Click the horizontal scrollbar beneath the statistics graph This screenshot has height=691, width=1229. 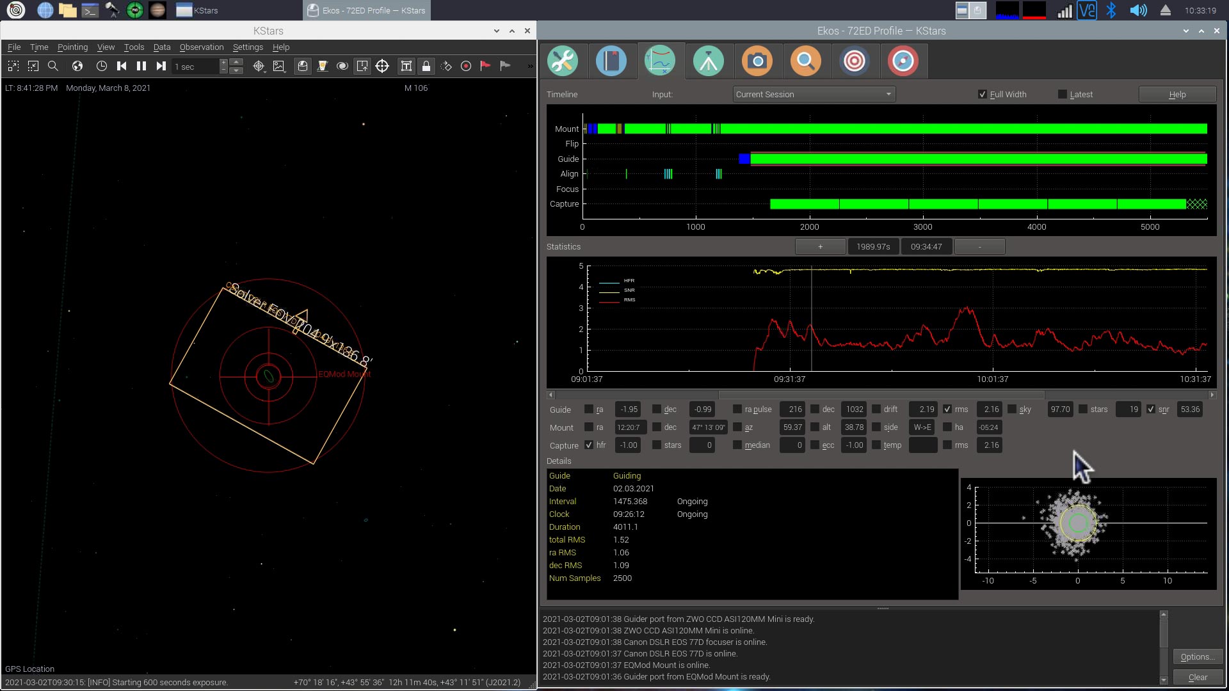pyautogui.click(x=881, y=395)
